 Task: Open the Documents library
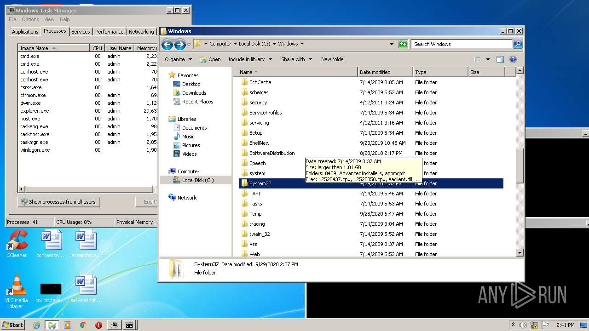[x=194, y=128]
